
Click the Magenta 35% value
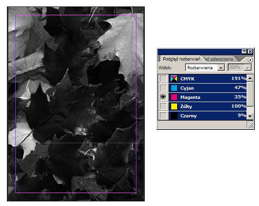[240, 97]
